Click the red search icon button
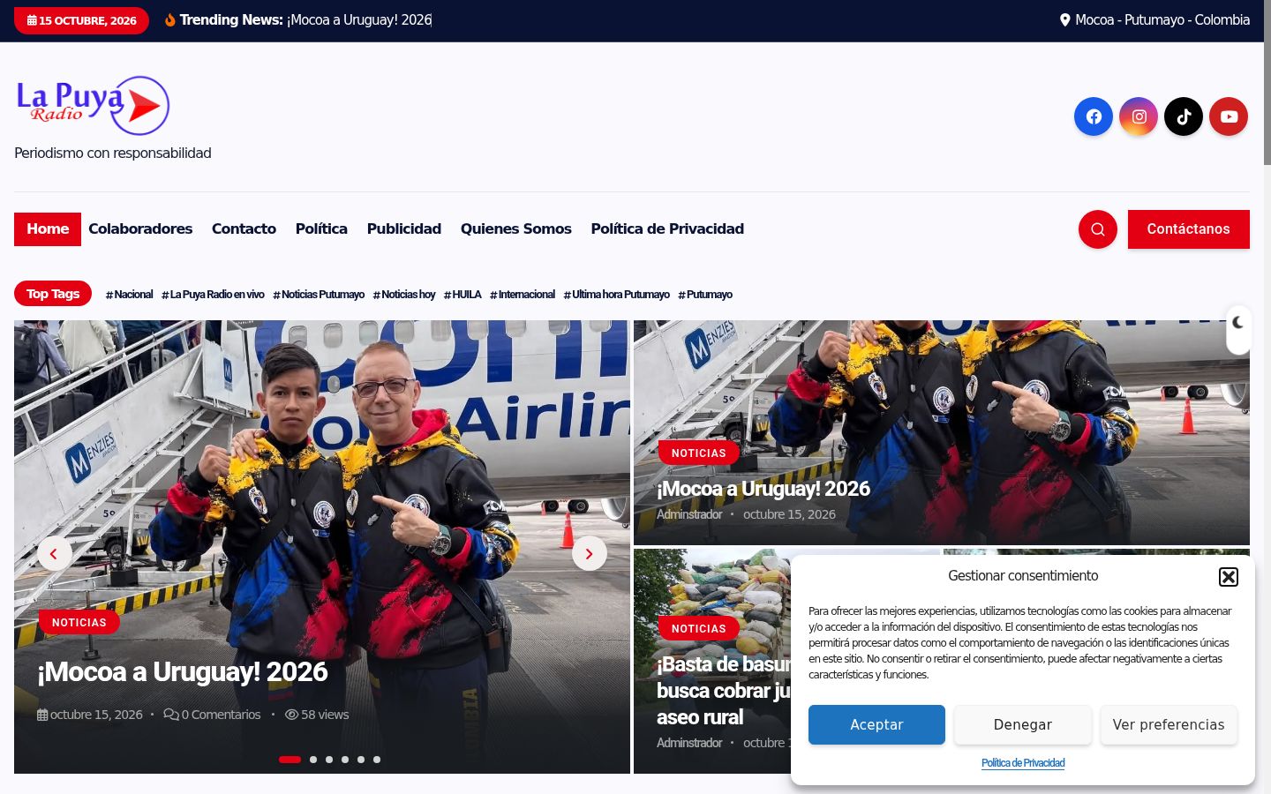Viewport: 1271px width, 794px height. click(1098, 229)
